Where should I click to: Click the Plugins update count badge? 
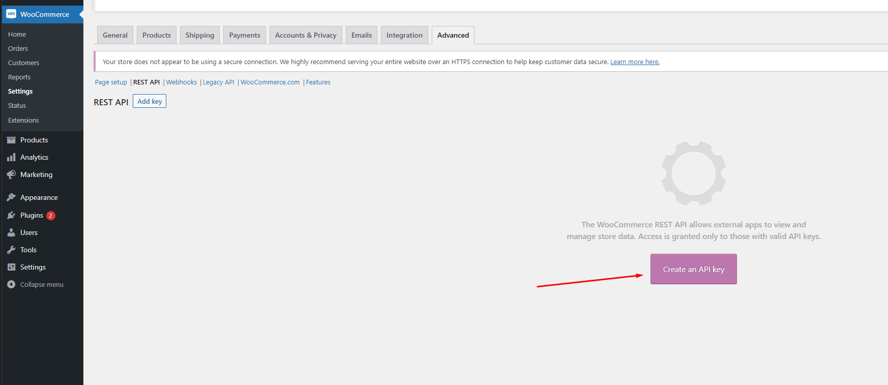tap(51, 216)
